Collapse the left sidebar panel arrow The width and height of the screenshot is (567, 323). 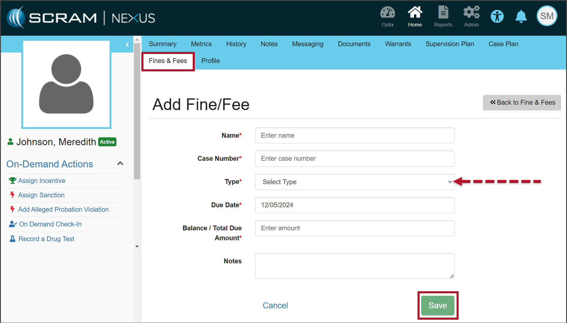(x=127, y=45)
